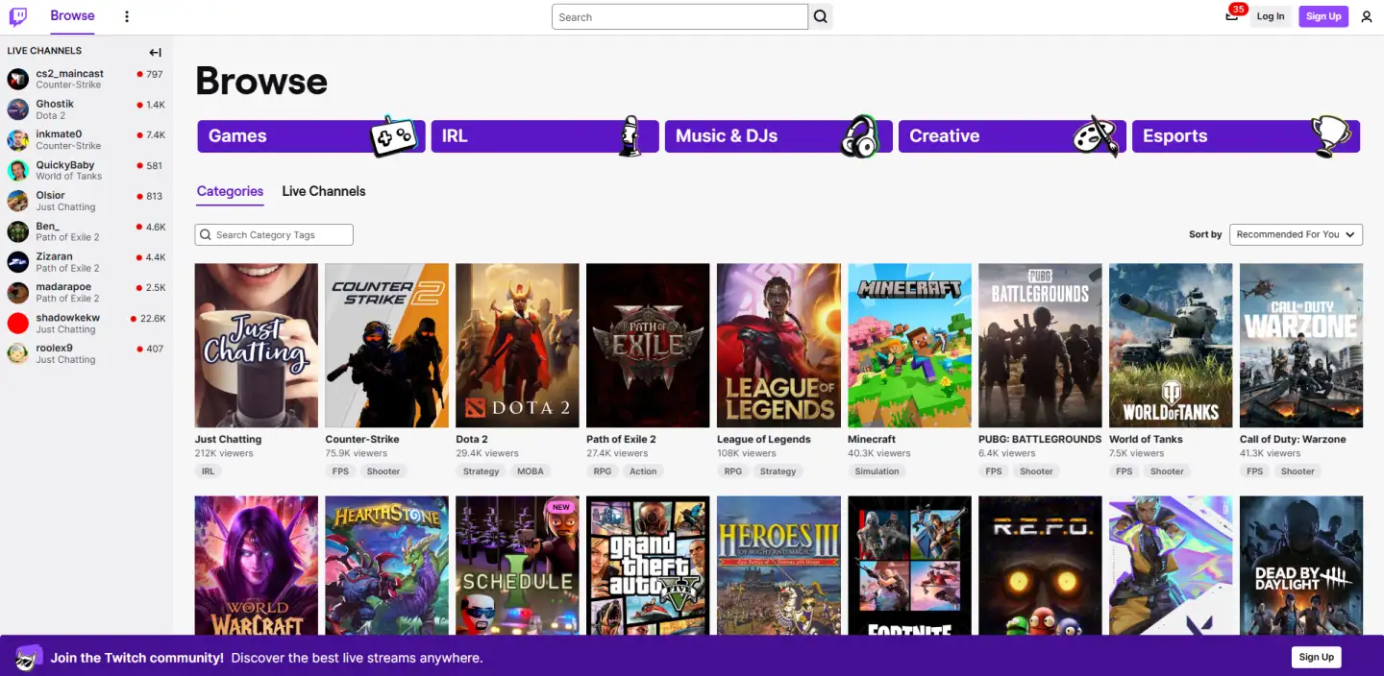
Task: Open the Games category banner
Action: tap(311, 136)
